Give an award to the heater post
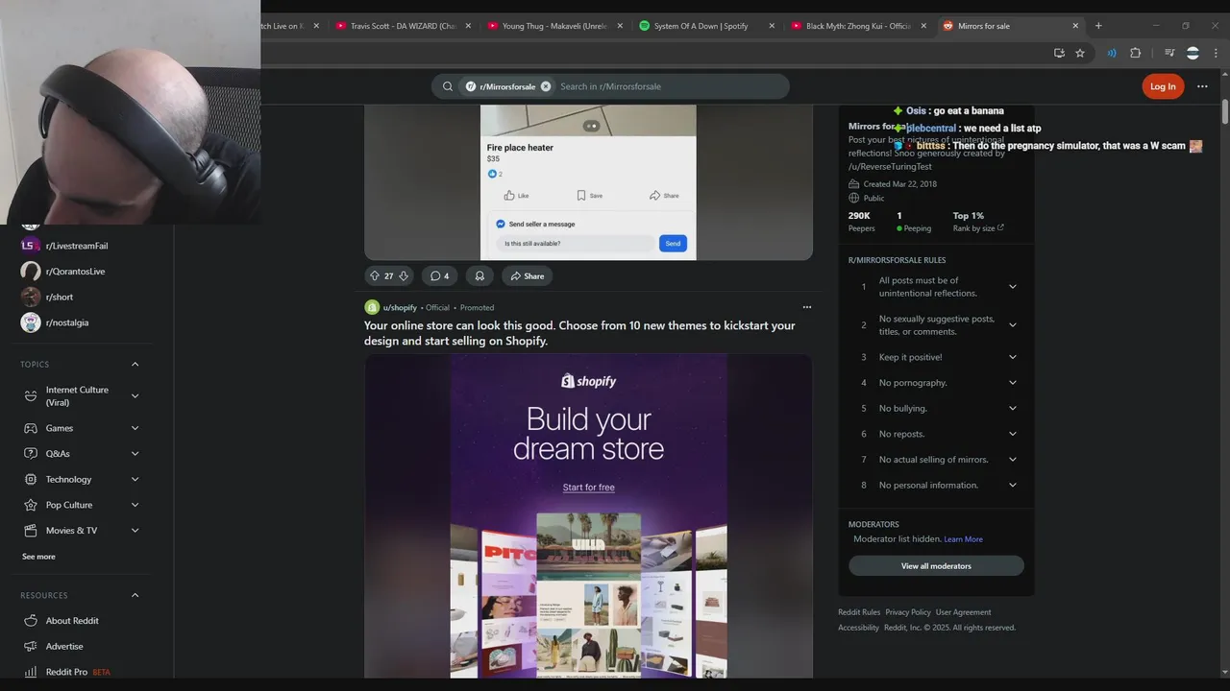Screen dimensions: 1230x691 [479, 275]
